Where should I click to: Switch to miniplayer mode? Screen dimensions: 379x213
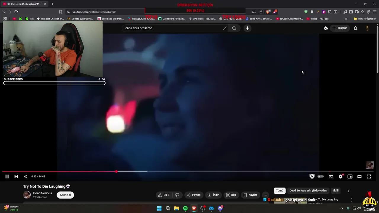pyautogui.click(x=350, y=177)
